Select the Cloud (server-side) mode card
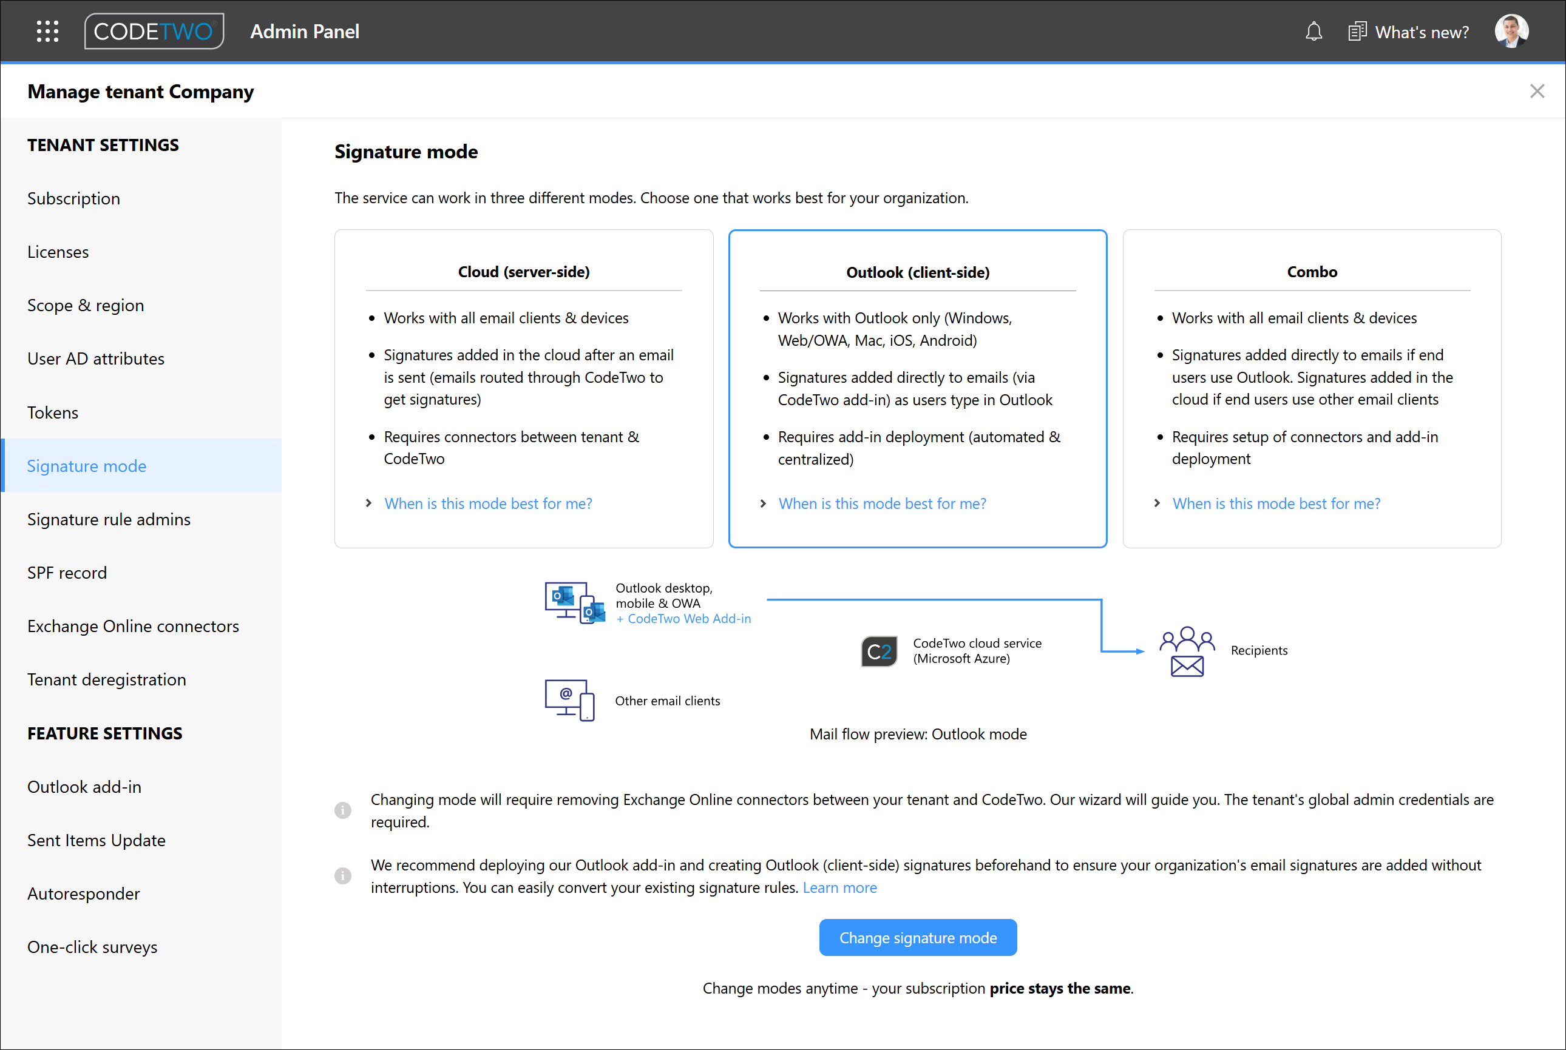This screenshot has width=1566, height=1050. point(523,388)
